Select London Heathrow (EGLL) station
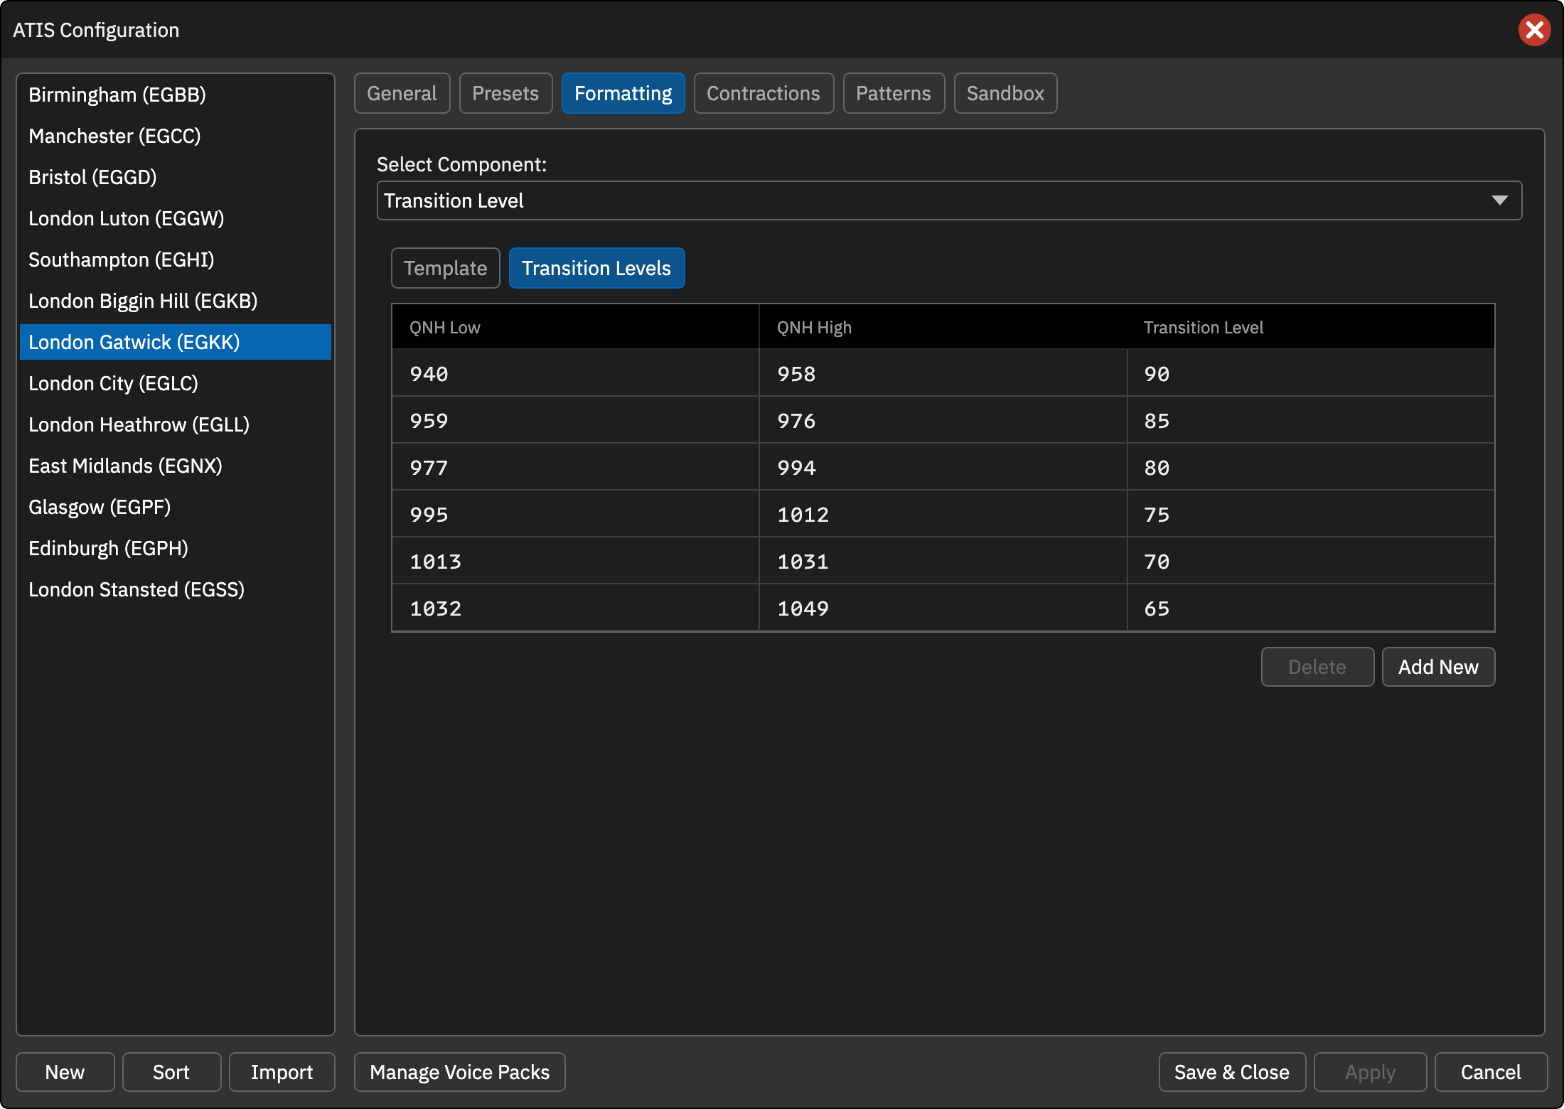This screenshot has width=1564, height=1109. (x=175, y=424)
